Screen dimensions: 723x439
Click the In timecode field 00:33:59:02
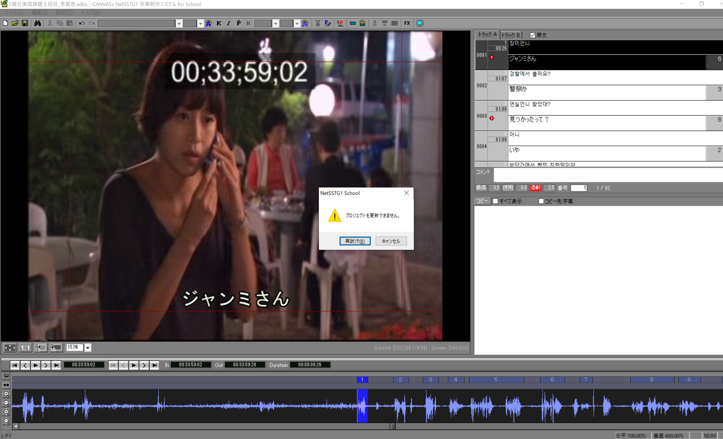click(x=191, y=365)
